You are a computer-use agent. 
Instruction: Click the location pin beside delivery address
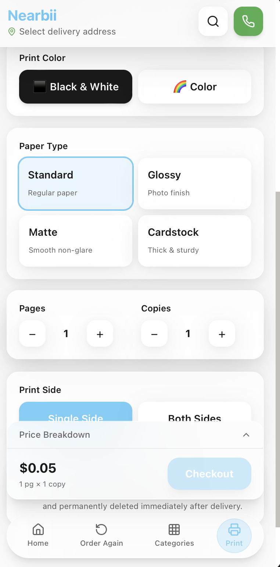[x=11, y=32]
